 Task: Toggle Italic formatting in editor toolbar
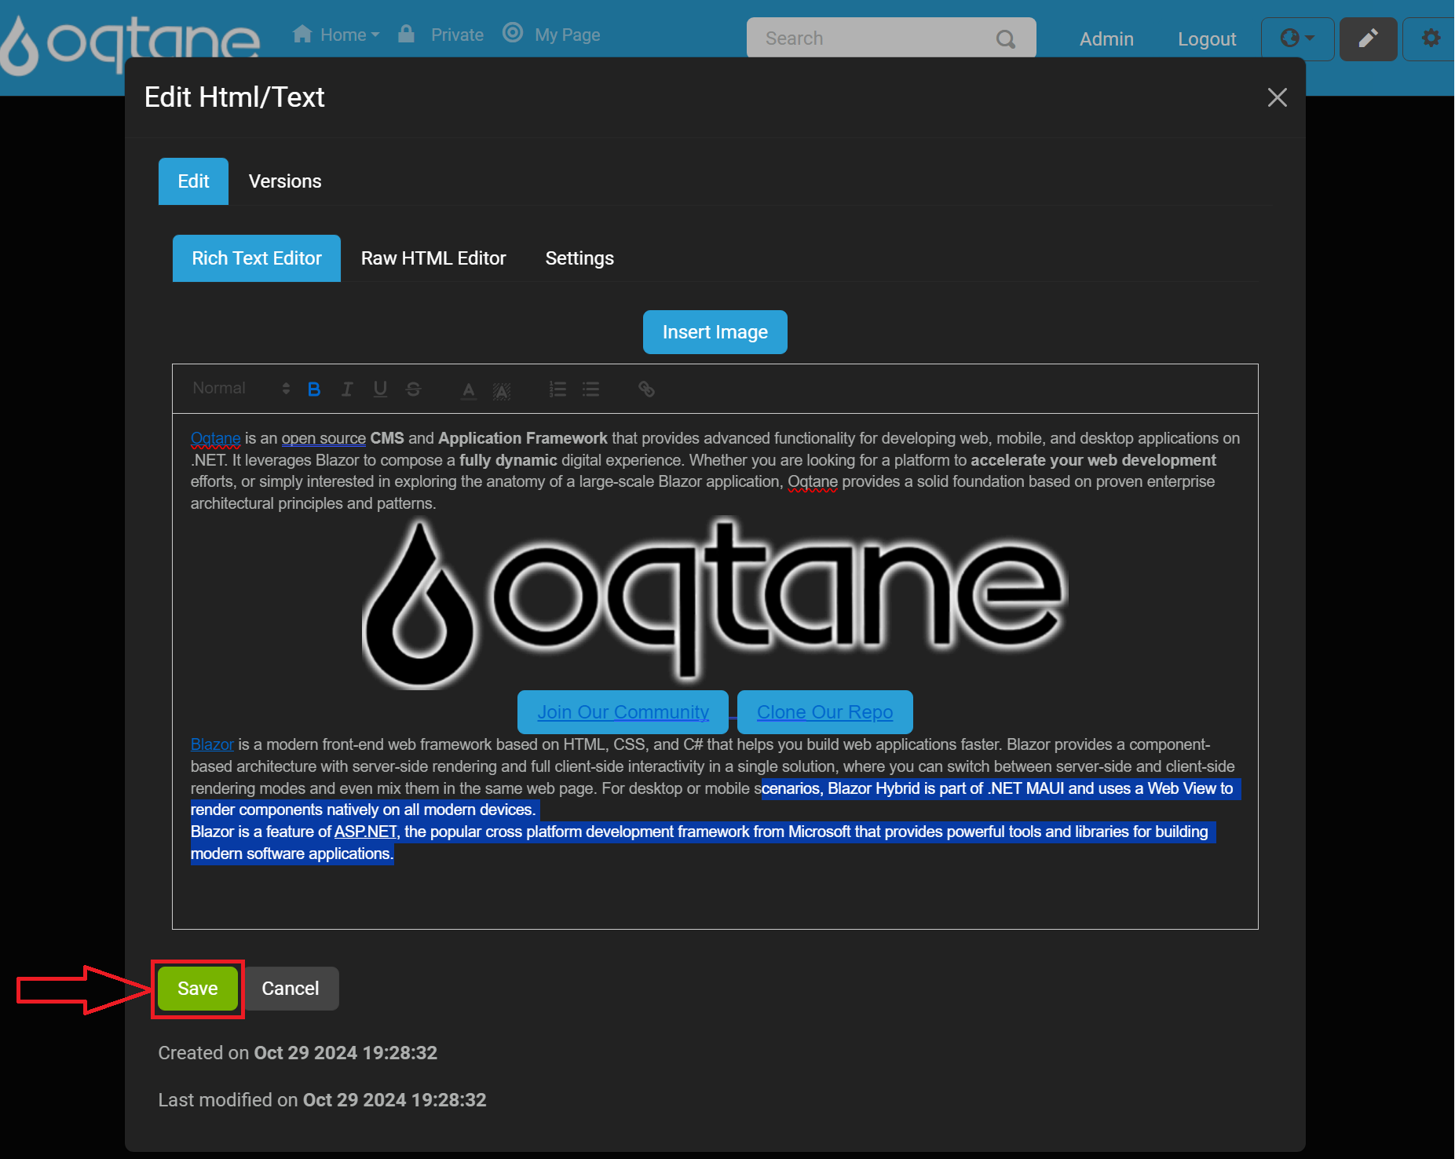(347, 389)
